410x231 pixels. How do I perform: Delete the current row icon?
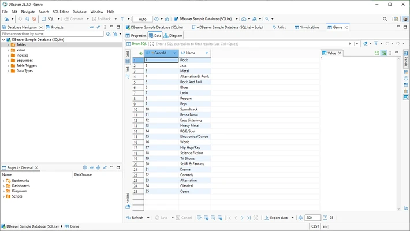[x=220, y=218]
